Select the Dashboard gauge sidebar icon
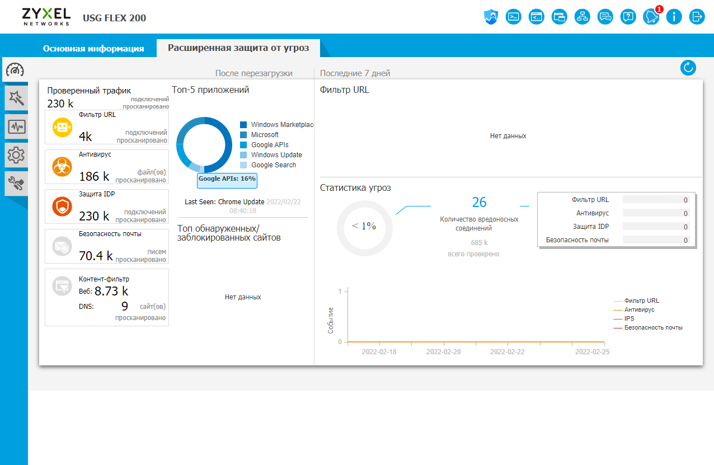Screen dimensions: 714x465 (x=15, y=70)
